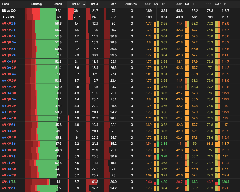240x192 pixels.
Task: Select the EV column group header
Action: coord(156,4)
